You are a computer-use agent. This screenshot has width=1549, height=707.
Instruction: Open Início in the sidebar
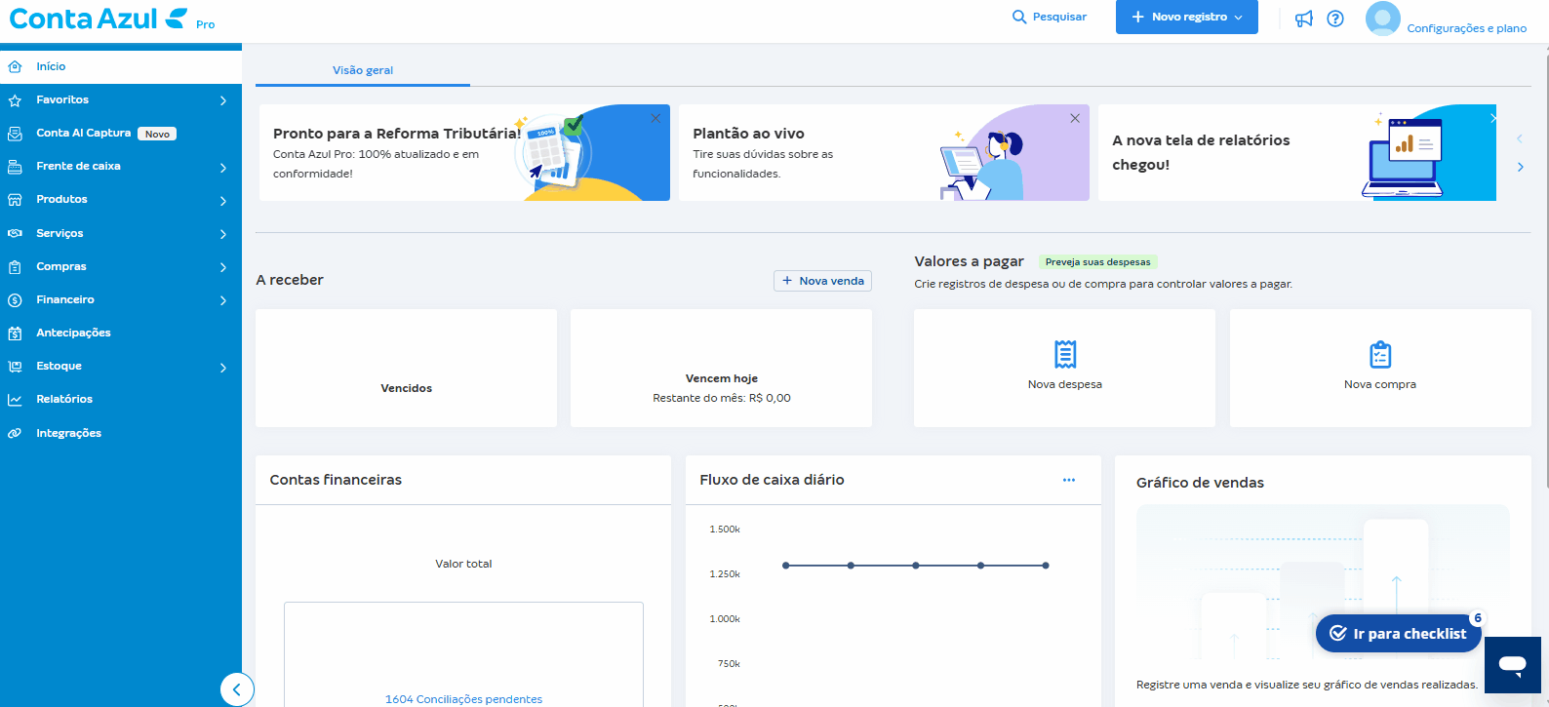[121, 66]
